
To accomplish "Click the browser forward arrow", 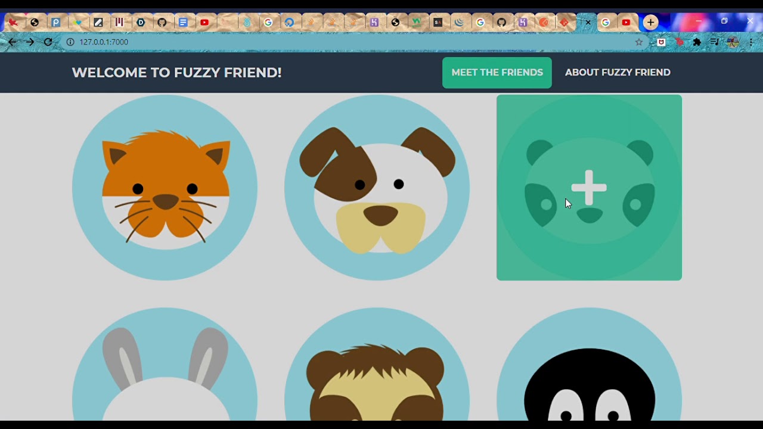I will coord(30,42).
